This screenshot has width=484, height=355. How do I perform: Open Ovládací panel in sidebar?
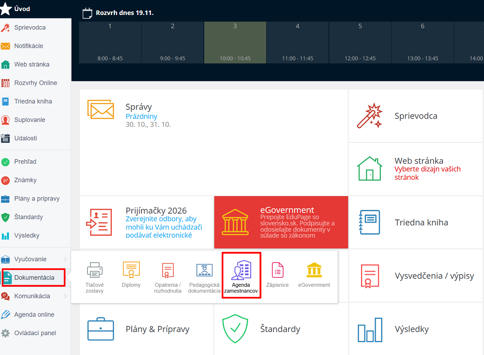(x=35, y=333)
